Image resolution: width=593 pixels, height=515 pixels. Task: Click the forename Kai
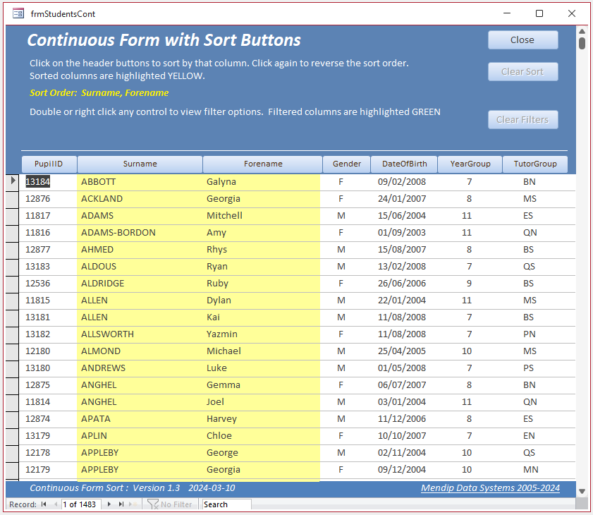point(213,317)
